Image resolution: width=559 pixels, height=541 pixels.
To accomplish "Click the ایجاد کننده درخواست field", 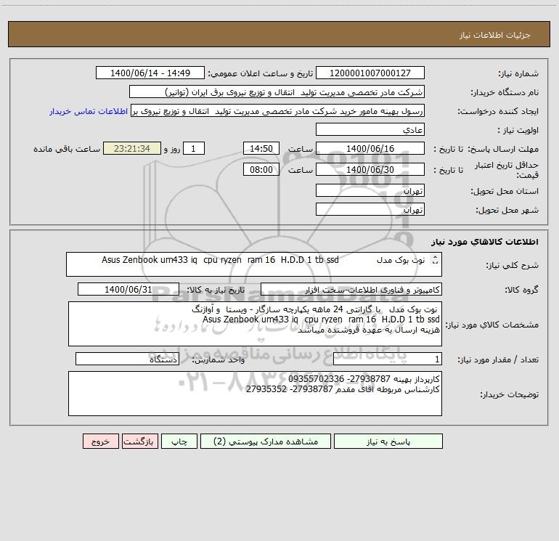I will (x=277, y=110).
